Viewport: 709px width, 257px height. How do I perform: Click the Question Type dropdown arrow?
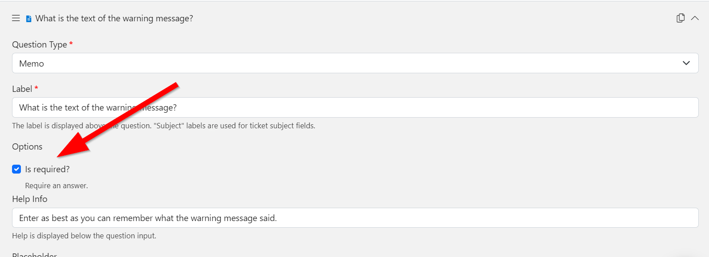686,63
